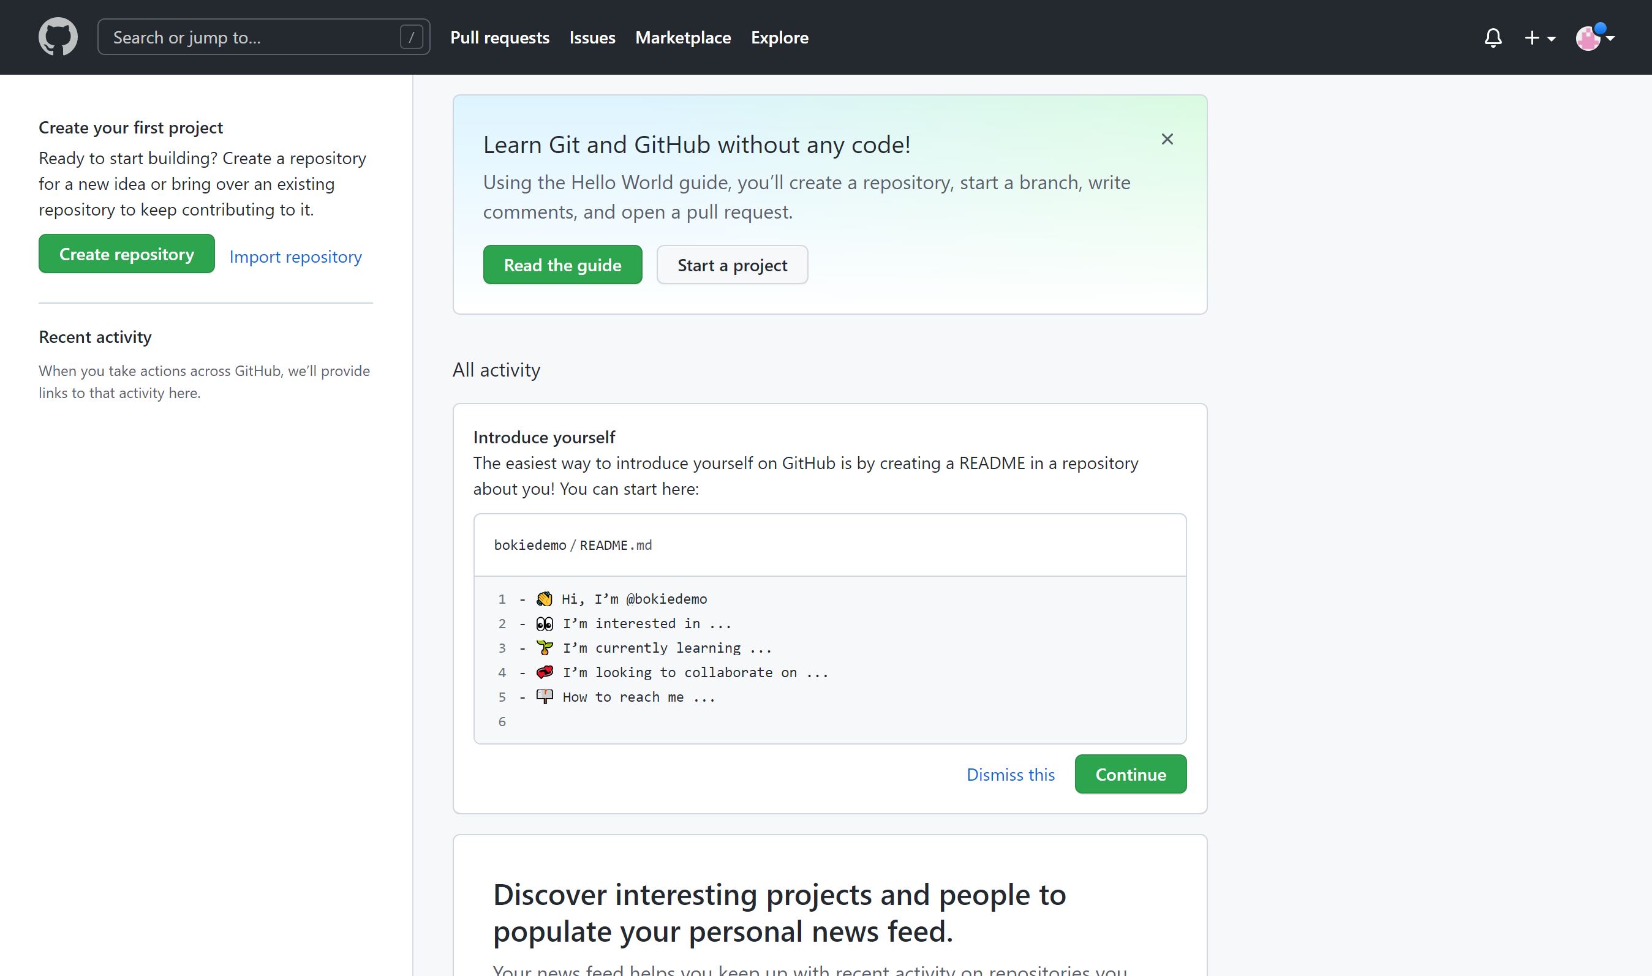Focus the Search or jump to field

(x=250, y=37)
